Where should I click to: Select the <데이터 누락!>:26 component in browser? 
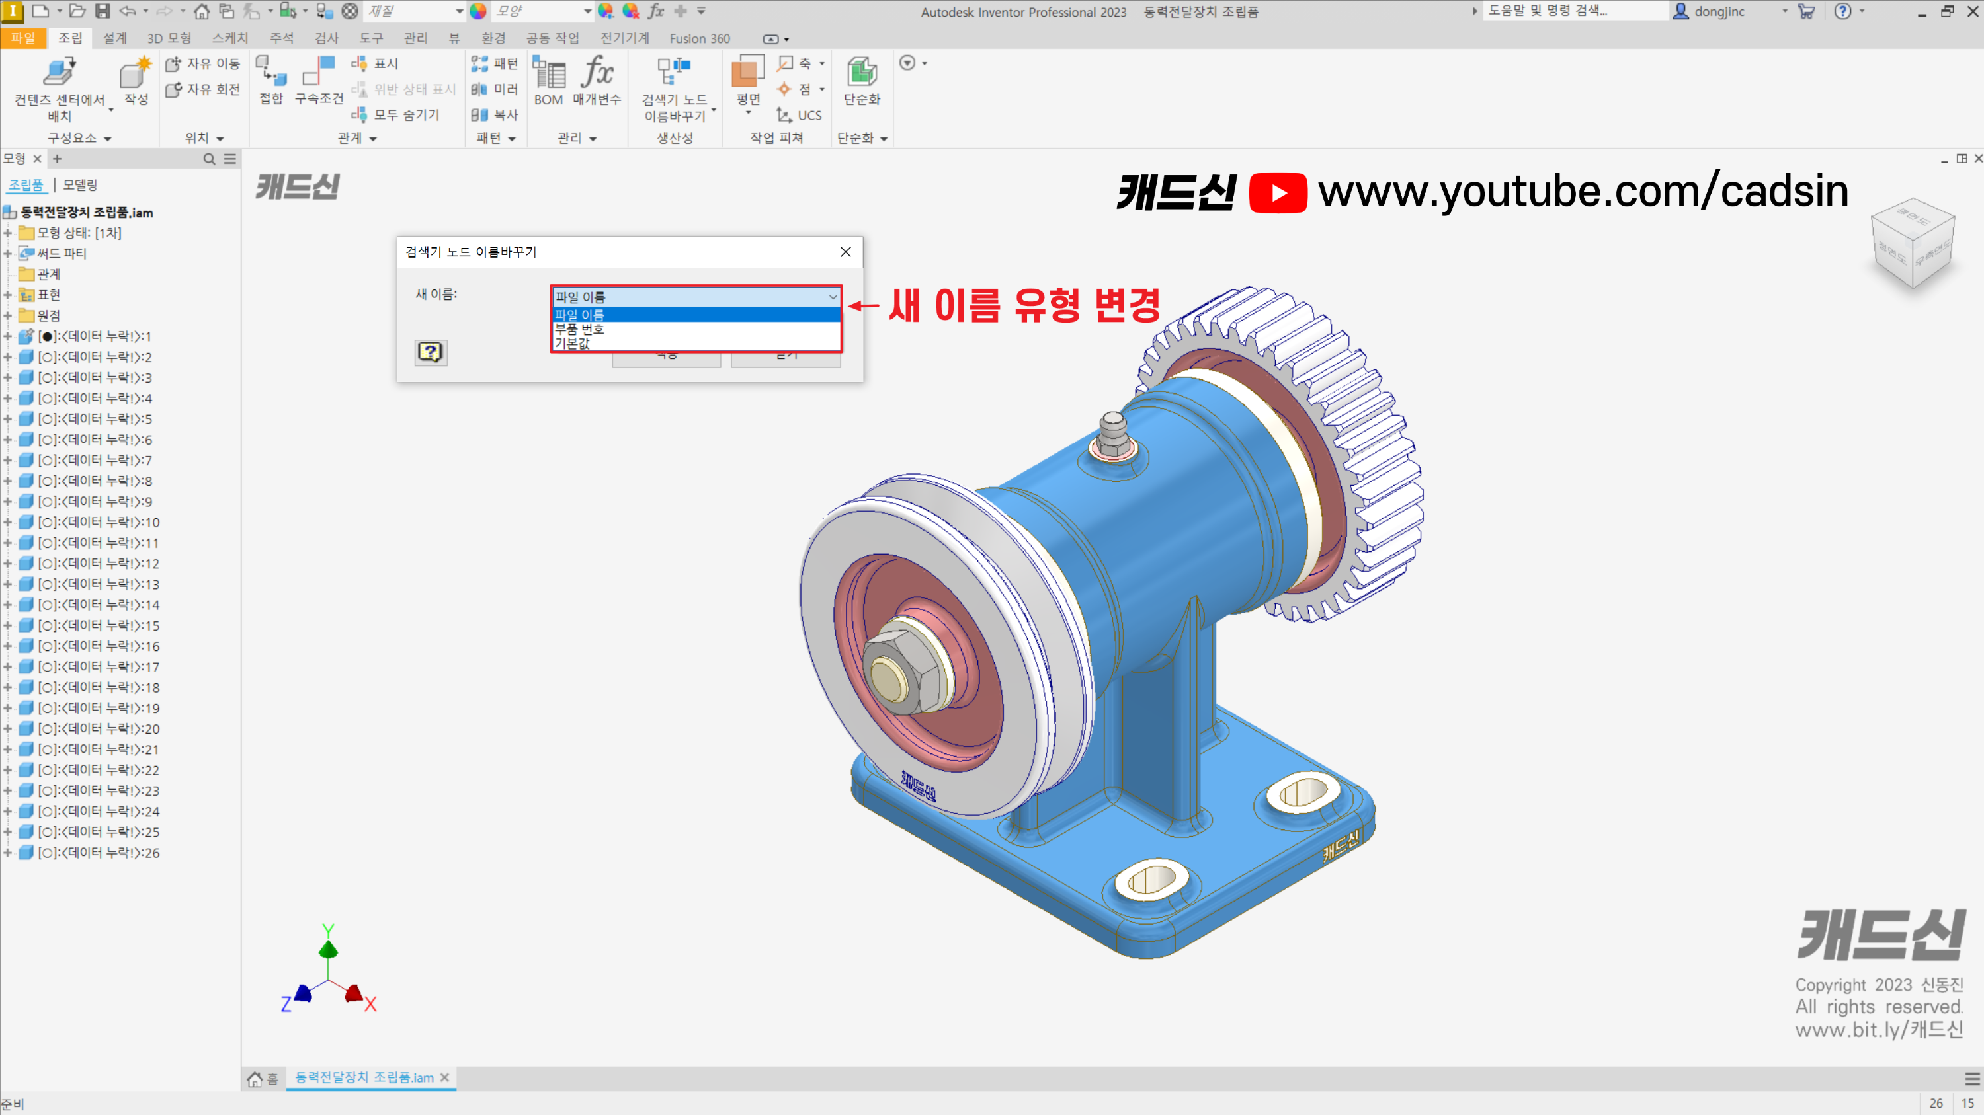tap(99, 853)
